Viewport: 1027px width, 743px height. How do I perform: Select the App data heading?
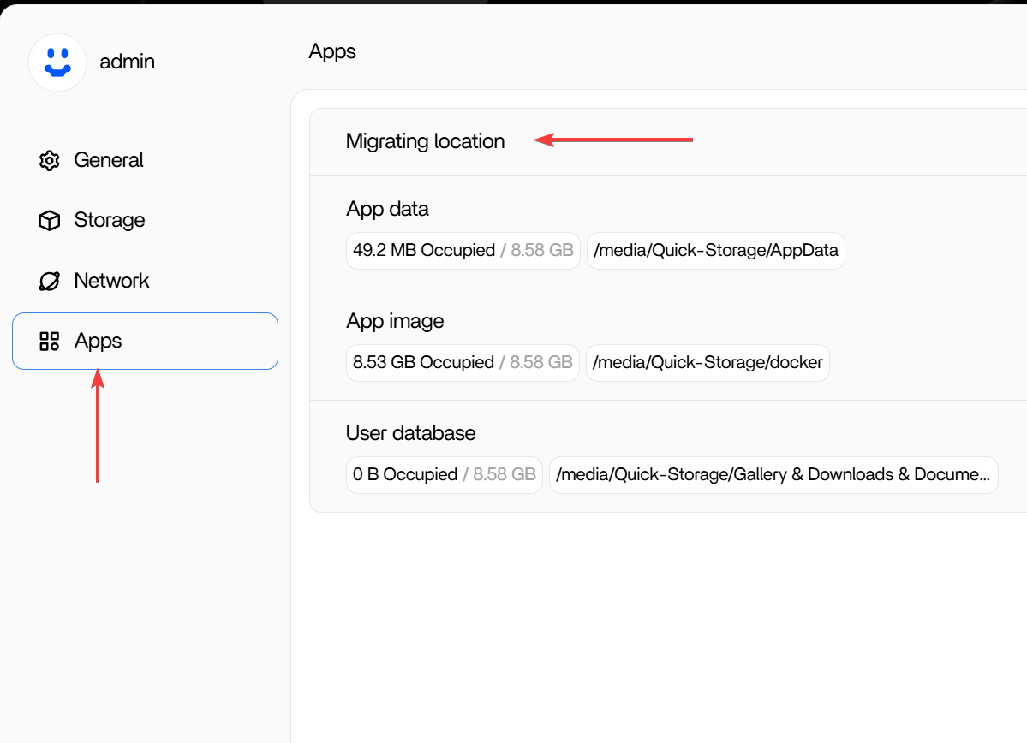387,209
